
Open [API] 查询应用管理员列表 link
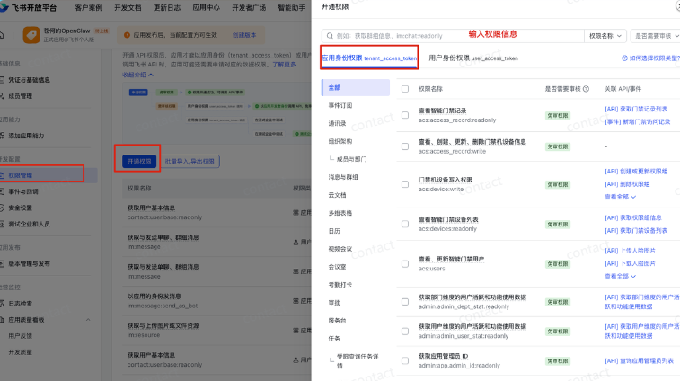639,360
